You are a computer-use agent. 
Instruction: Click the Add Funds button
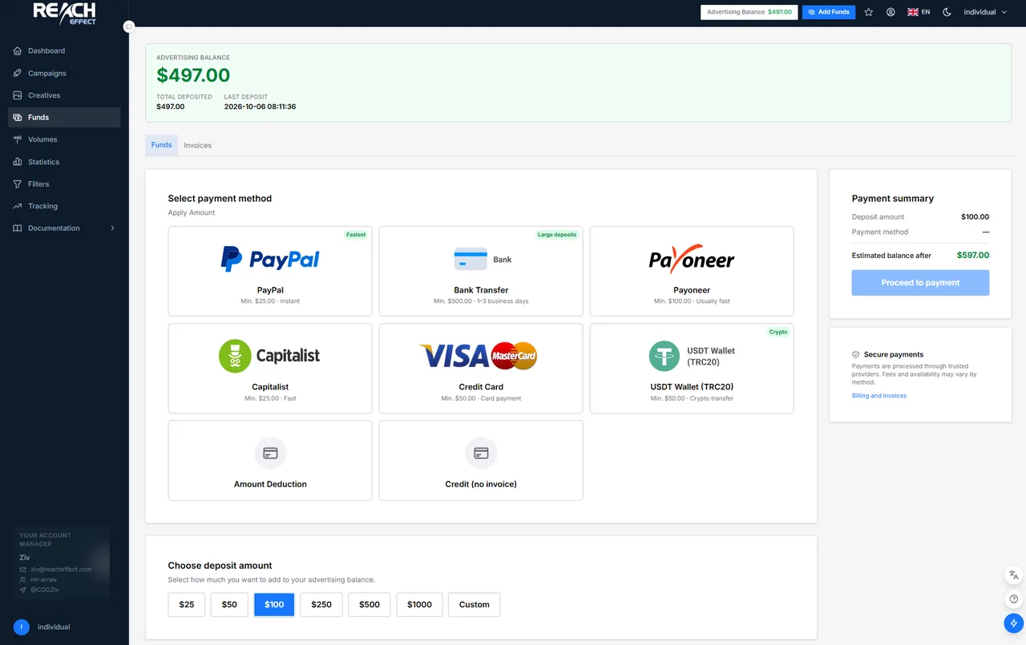[829, 12]
